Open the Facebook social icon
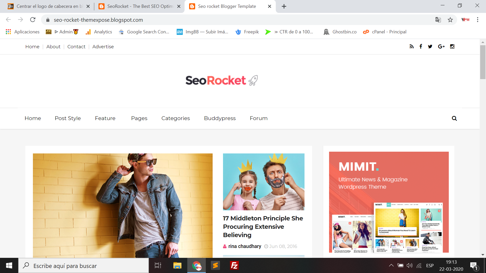 click(x=421, y=47)
